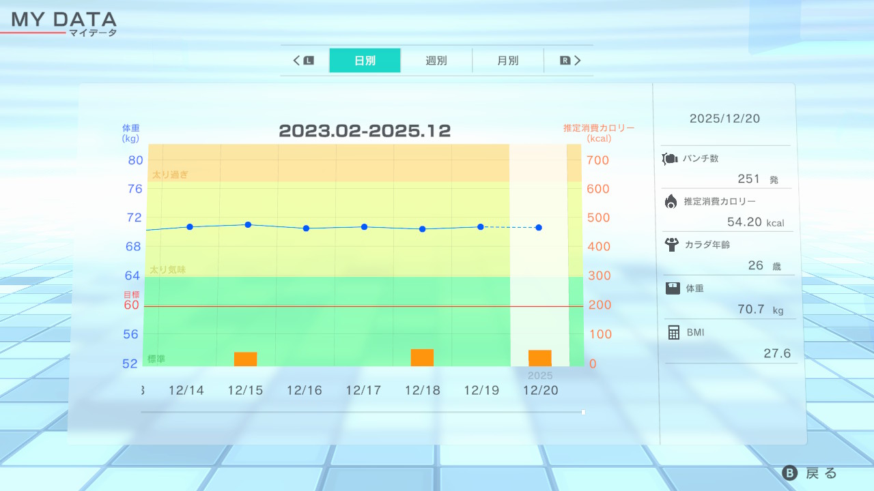
Task: Go to previous tab with left chevron
Action: pyautogui.click(x=297, y=61)
